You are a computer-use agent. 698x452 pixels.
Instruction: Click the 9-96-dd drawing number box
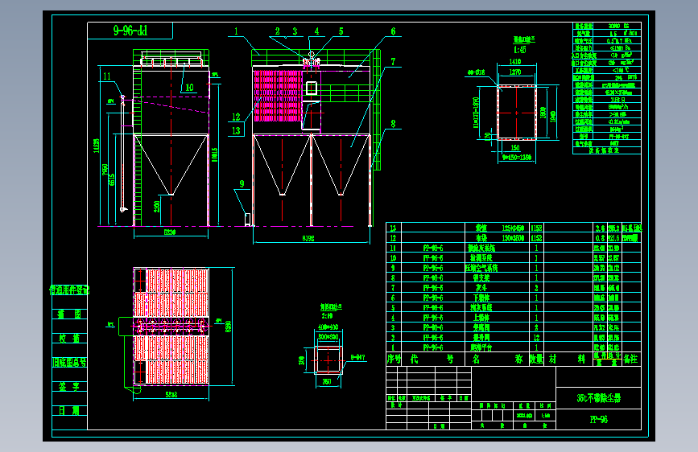pyautogui.click(x=130, y=31)
